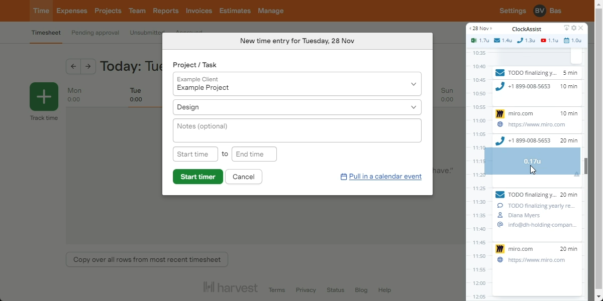Select the highlighted 0.17u timeline block
This screenshot has height=301, width=603.
pyautogui.click(x=532, y=161)
